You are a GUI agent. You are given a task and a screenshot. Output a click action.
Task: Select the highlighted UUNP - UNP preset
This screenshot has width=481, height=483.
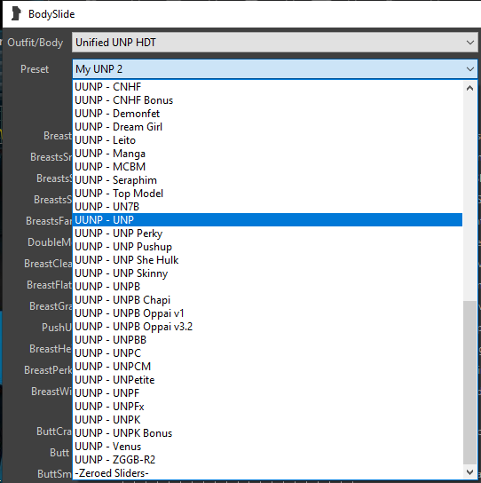pos(267,220)
